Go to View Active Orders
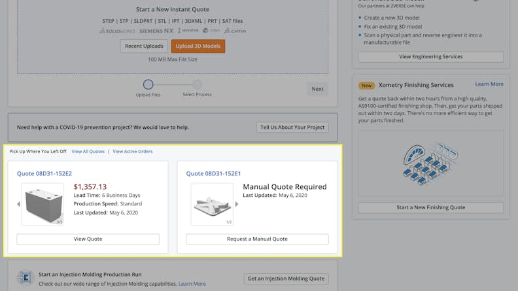The height and width of the screenshot is (291, 518). pyautogui.click(x=133, y=152)
